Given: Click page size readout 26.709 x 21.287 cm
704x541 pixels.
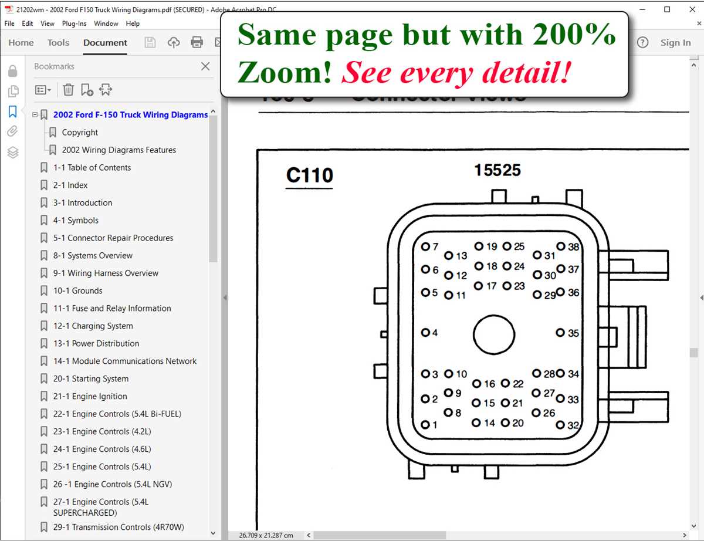Looking at the screenshot, I should [266, 535].
